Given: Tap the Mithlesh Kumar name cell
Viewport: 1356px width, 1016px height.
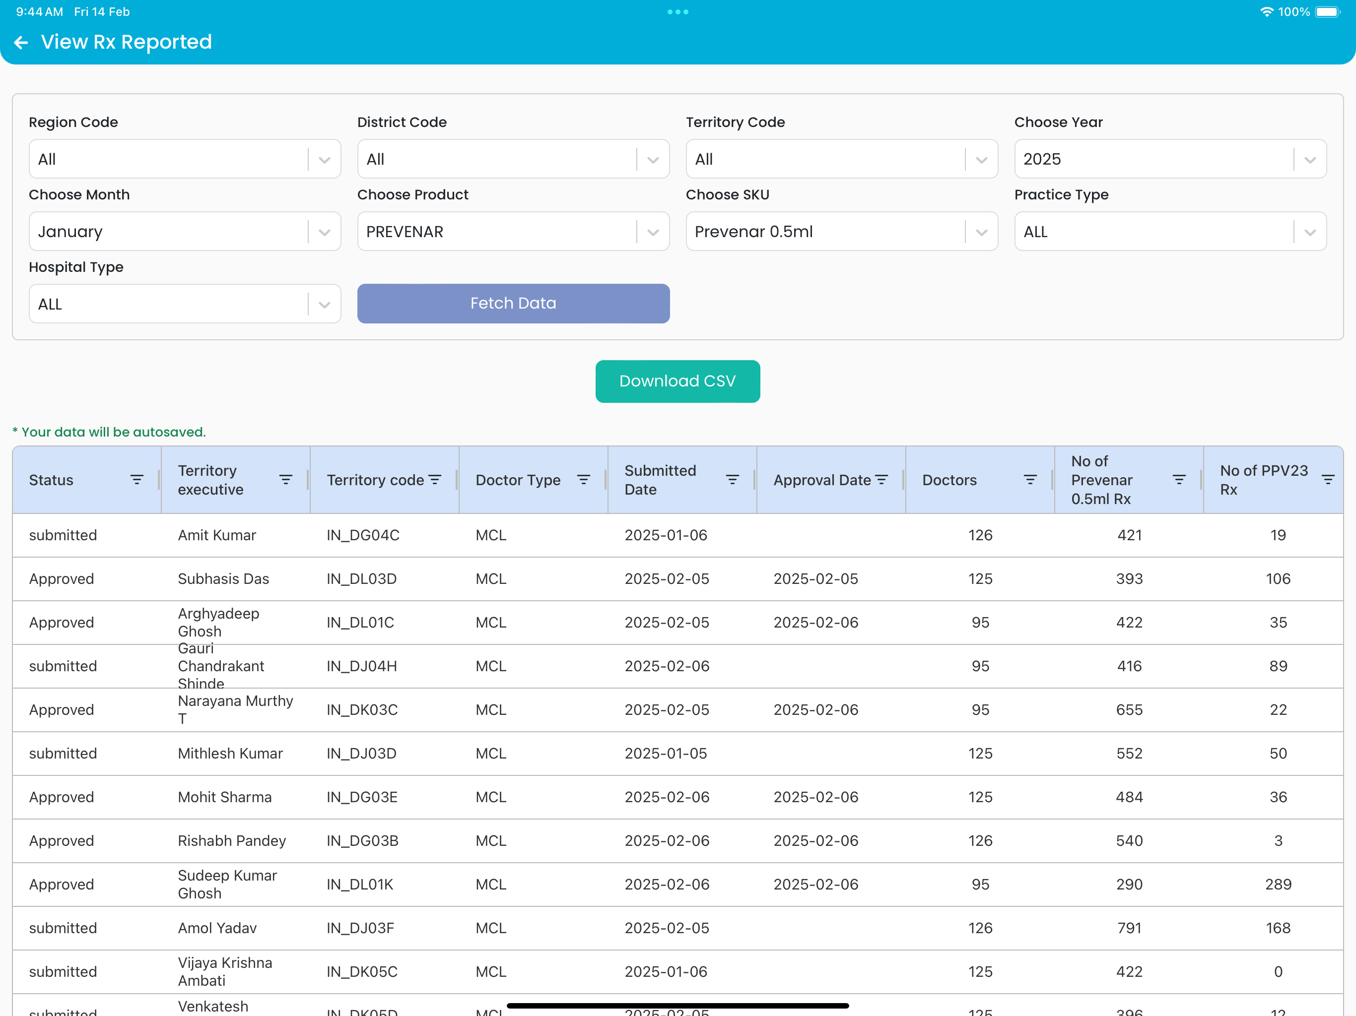Looking at the screenshot, I should pos(230,753).
